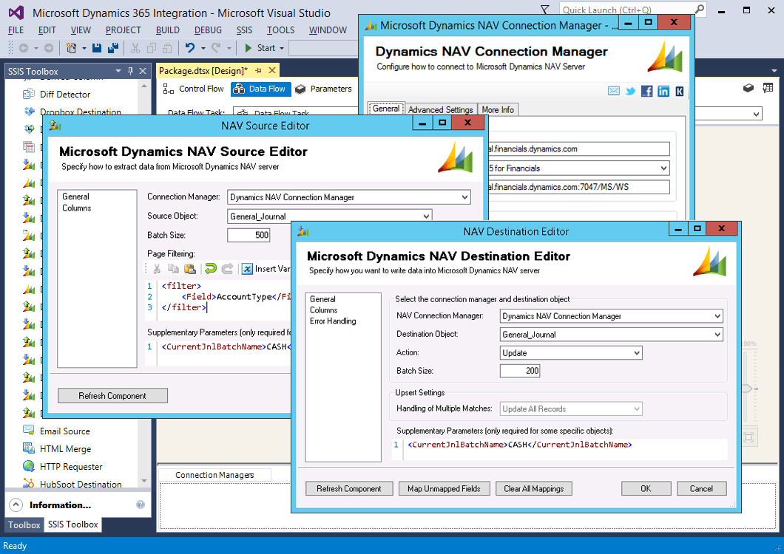Switch to the Toolbox bottom tab
The width and height of the screenshot is (784, 554).
click(24, 524)
